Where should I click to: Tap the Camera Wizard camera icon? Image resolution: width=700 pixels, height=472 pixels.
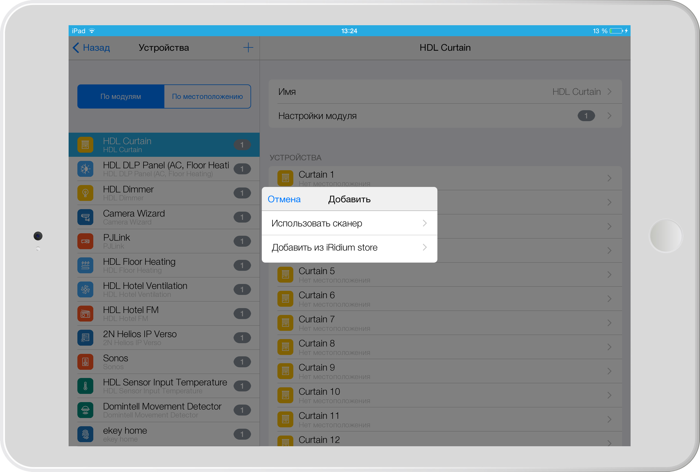[x=85, y=217]
